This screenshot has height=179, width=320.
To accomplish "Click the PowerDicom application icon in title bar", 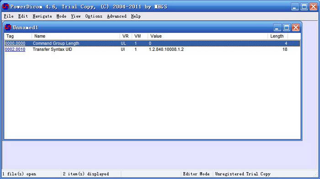I will pos(5,6).
